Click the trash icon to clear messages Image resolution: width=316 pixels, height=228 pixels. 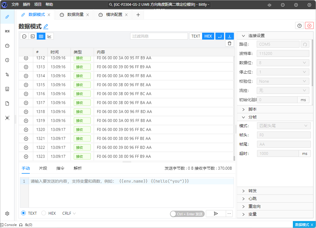tap(229, 43)
